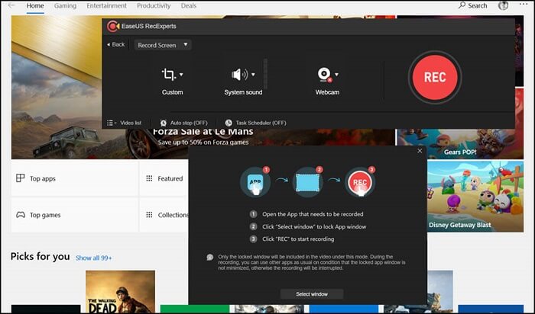
Task: Open the Store more options ellipsis
Action: point(524,5)
